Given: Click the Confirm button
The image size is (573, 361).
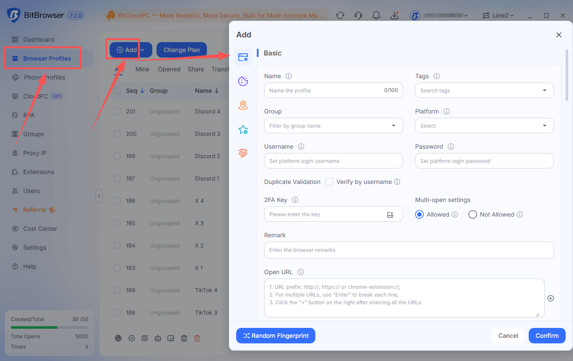Looking at the screenshot, I should (x=547, y=336).
